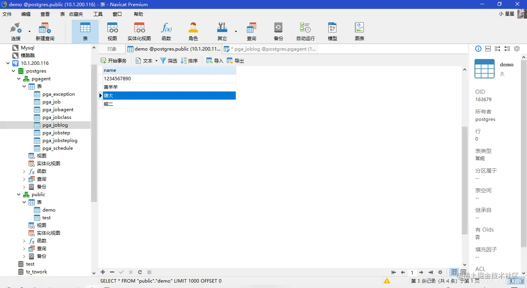Click the page number input field

click(412, 273)
